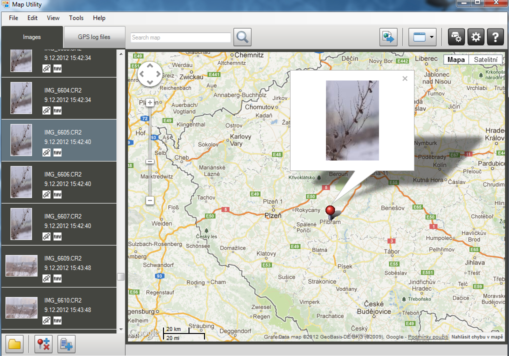Click the red map pin at Příbram
The width and height of the screenshot is (509, 356).
pos(330,212)
